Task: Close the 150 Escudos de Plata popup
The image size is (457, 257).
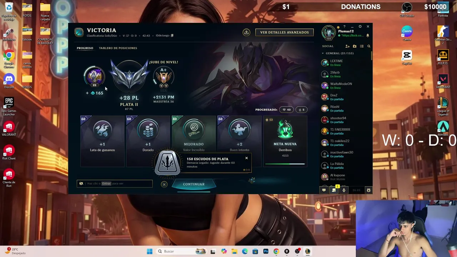Action: click(x=246, y=158)
